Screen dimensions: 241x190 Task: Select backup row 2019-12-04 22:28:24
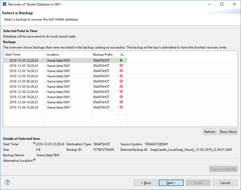[65, 92]
